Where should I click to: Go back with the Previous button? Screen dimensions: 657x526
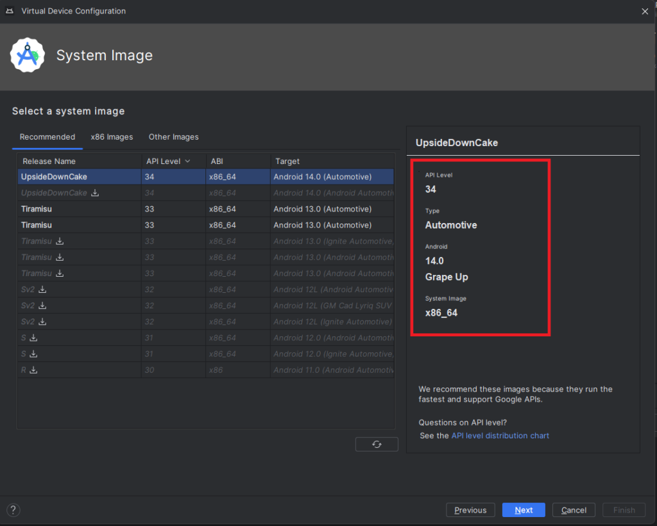(x=470, y=510)
